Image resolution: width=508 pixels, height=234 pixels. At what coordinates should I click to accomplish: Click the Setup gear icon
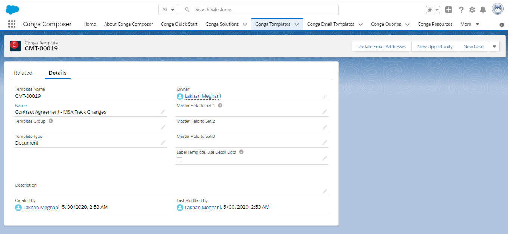(472, 9)
